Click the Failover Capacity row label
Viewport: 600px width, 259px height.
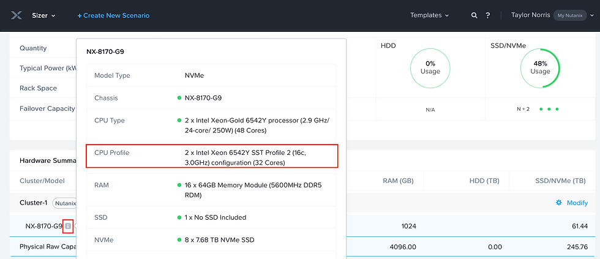point(48,108)
